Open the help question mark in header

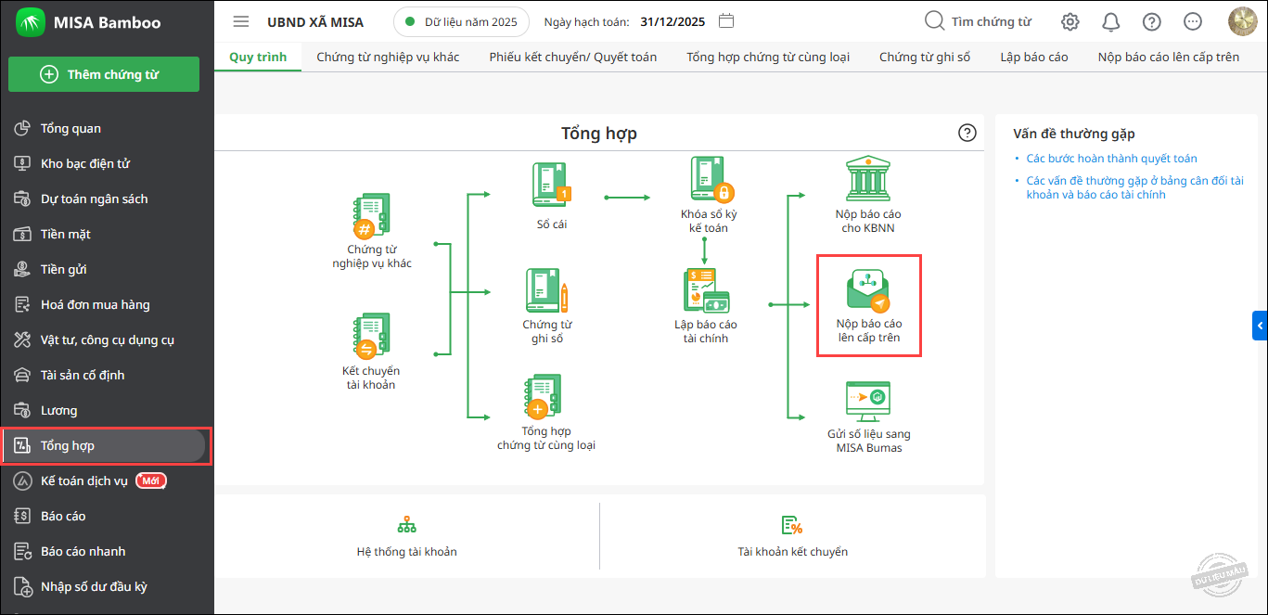tap(1151, 21)
